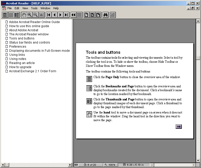Screen dimensions: 201x168
Task: Click the page icon beside How to upgrade
Action: (7, 67)
